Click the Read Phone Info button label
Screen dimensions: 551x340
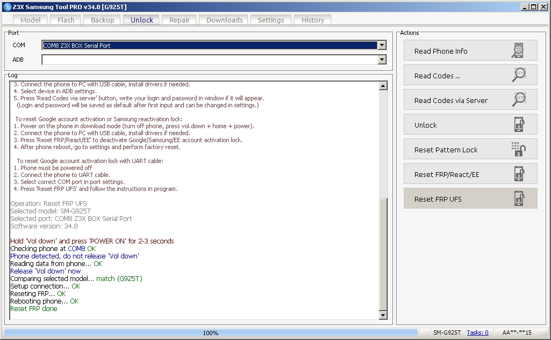point(441,51)
